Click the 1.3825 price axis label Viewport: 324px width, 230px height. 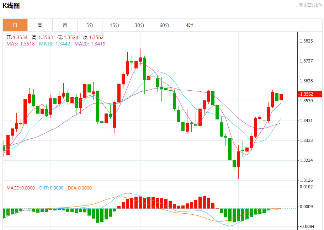(x=307, y=41)
